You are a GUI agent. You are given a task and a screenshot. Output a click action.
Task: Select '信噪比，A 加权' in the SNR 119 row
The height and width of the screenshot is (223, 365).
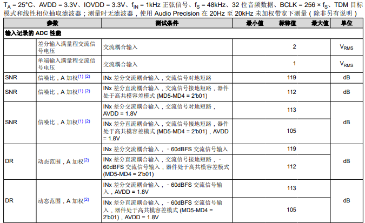(58, 78)
